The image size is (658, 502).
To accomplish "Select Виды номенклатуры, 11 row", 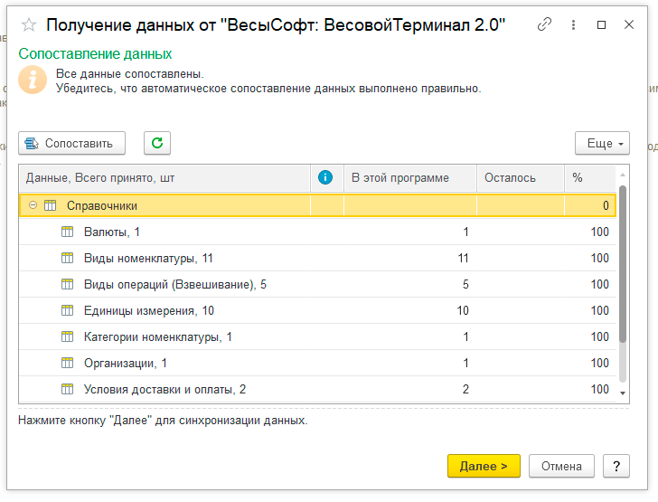I will [x=148, y=258].
